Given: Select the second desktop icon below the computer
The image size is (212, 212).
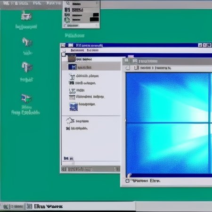Looking at the screenshot, I should pos(27,42).
